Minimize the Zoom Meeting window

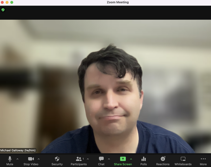click(x=7, y=2)
